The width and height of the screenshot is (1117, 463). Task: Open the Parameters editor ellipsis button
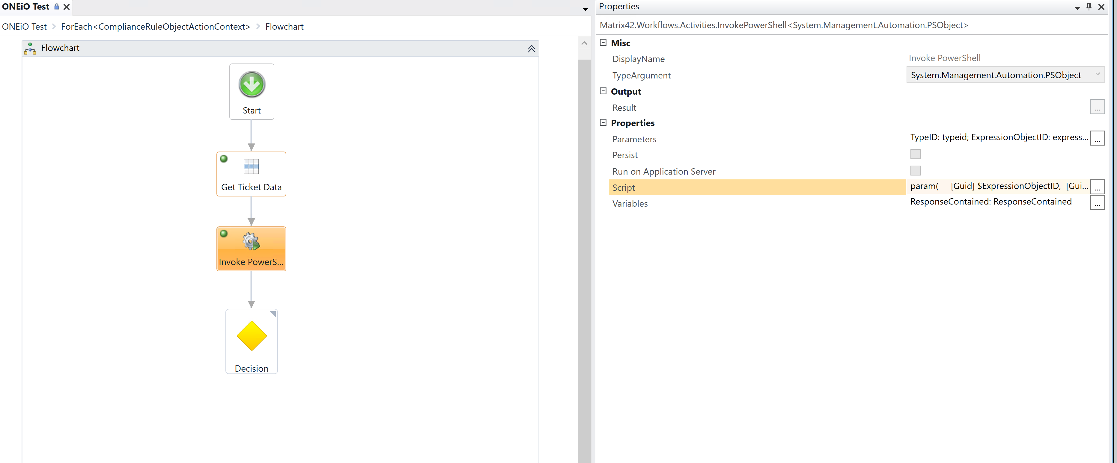[x=1097, y=138]
